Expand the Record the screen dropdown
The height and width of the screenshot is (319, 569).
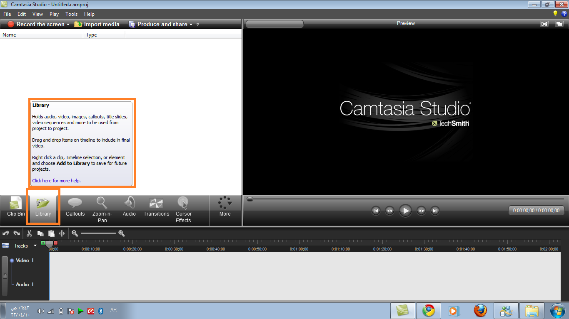coord(68,25)
